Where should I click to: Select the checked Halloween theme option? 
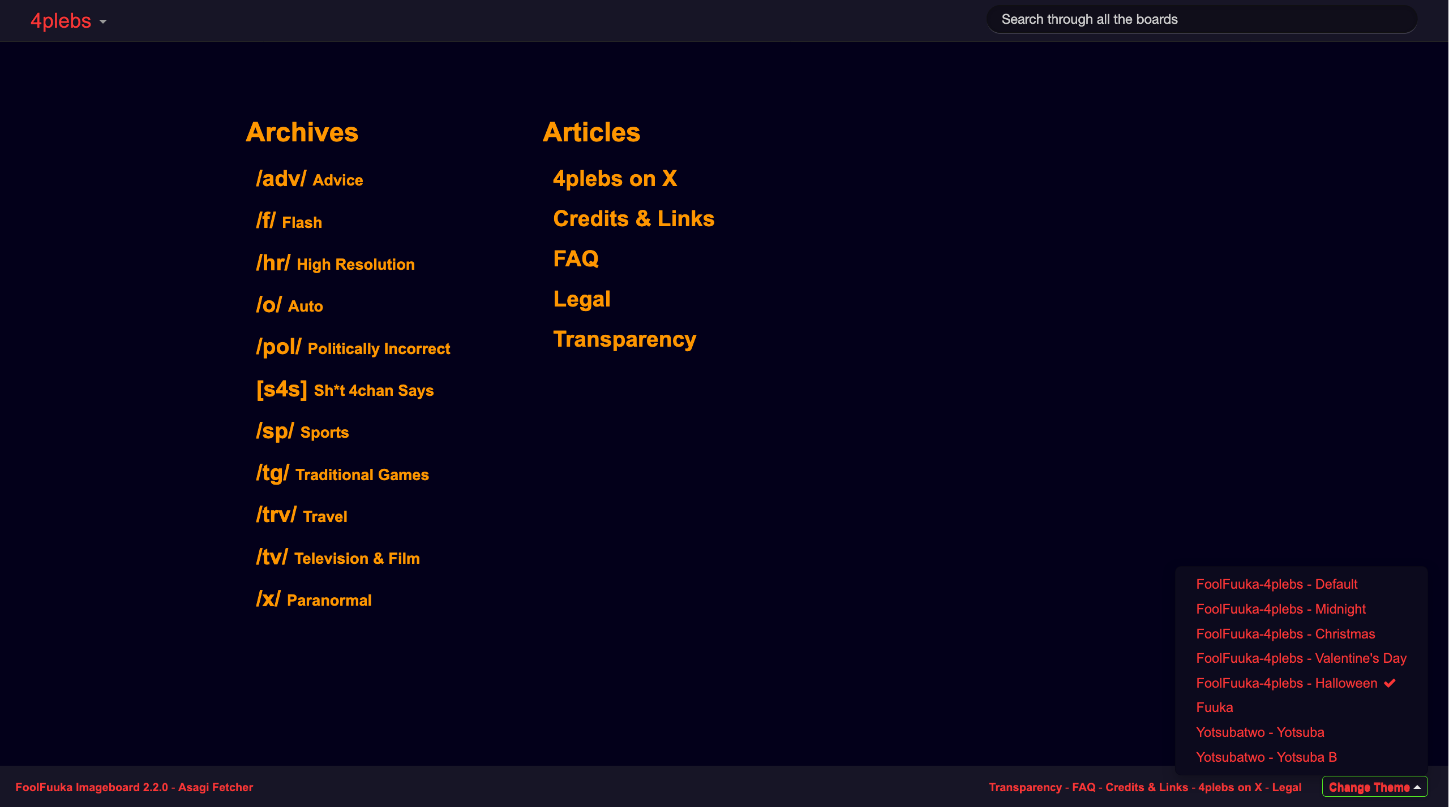[1286, 683]
